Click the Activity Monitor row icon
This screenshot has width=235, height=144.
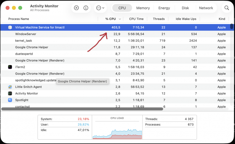point(10,93)
